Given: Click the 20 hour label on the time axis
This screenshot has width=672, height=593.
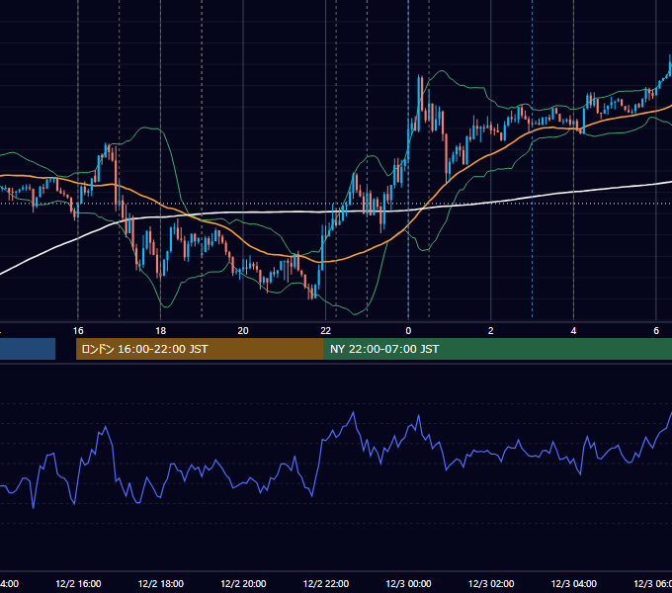Looking at the screenshot, I should pos(243,331).
